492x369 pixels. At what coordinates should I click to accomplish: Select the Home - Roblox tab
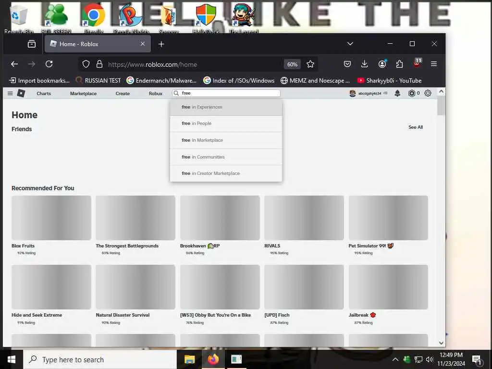click(x=98, y=44)
